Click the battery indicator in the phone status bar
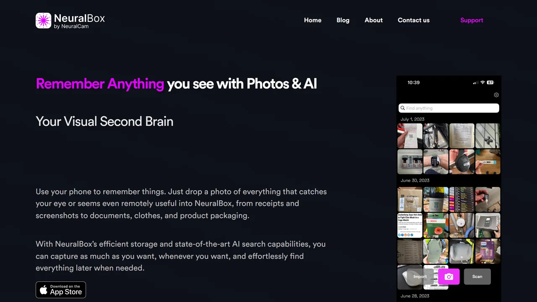537x302 pixels. 490,83
